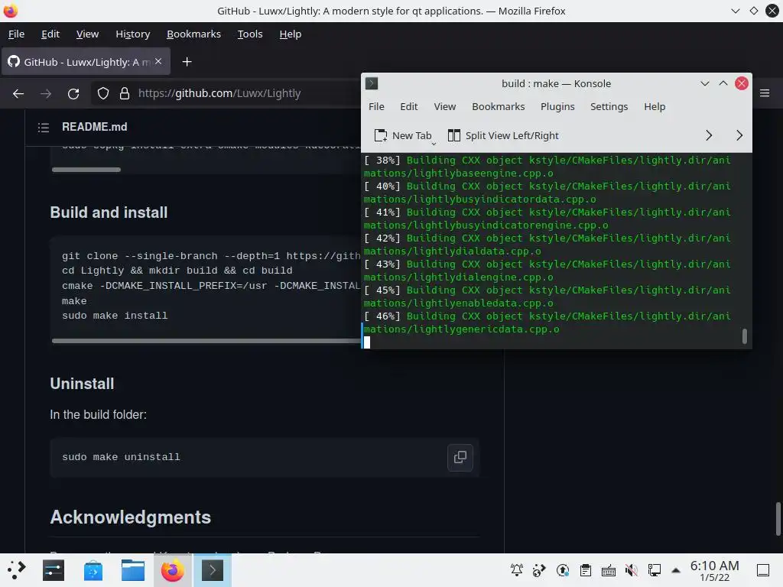Copy the sudo make uninstall command
Image resolution: width=783 pixels, height=587 pixels.
tap(460, 457)
